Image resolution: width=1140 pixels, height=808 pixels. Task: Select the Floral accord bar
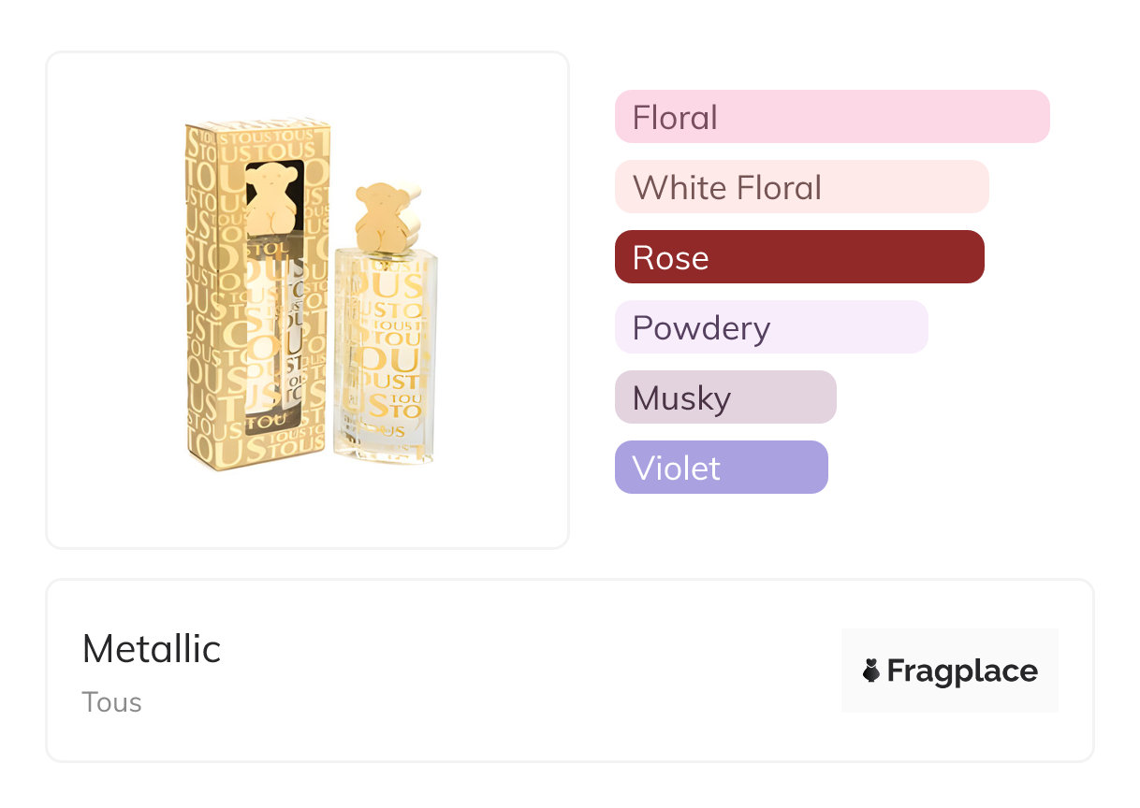coord(831,117)
